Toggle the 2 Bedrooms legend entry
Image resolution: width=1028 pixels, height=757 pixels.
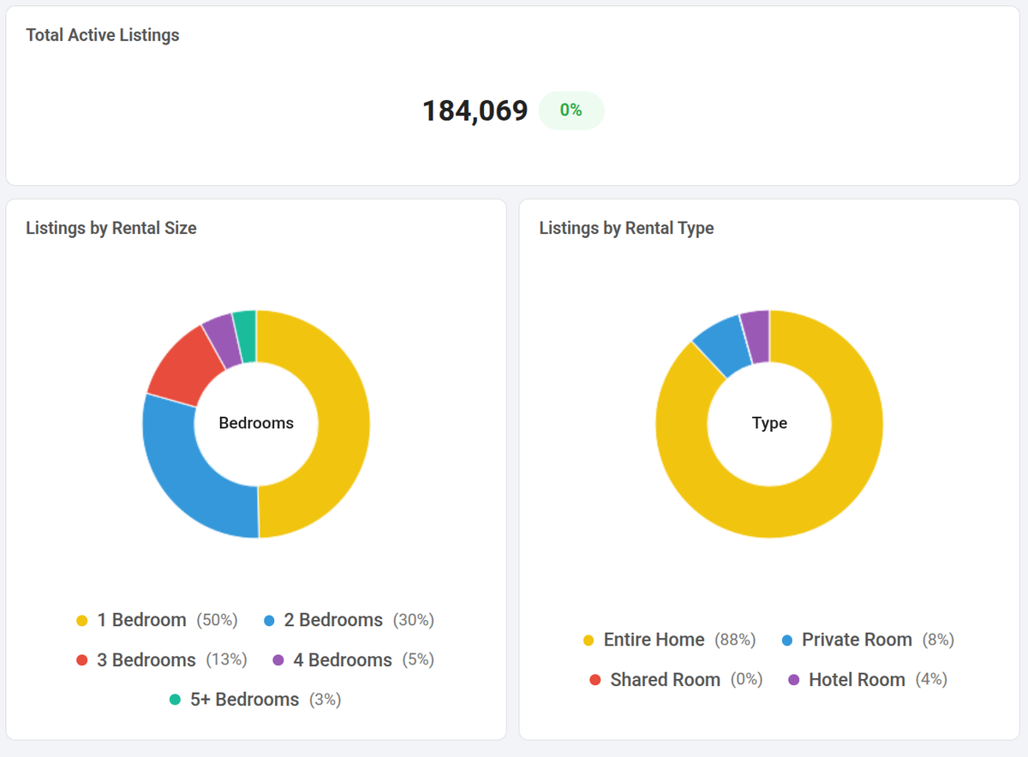(349, 620)
